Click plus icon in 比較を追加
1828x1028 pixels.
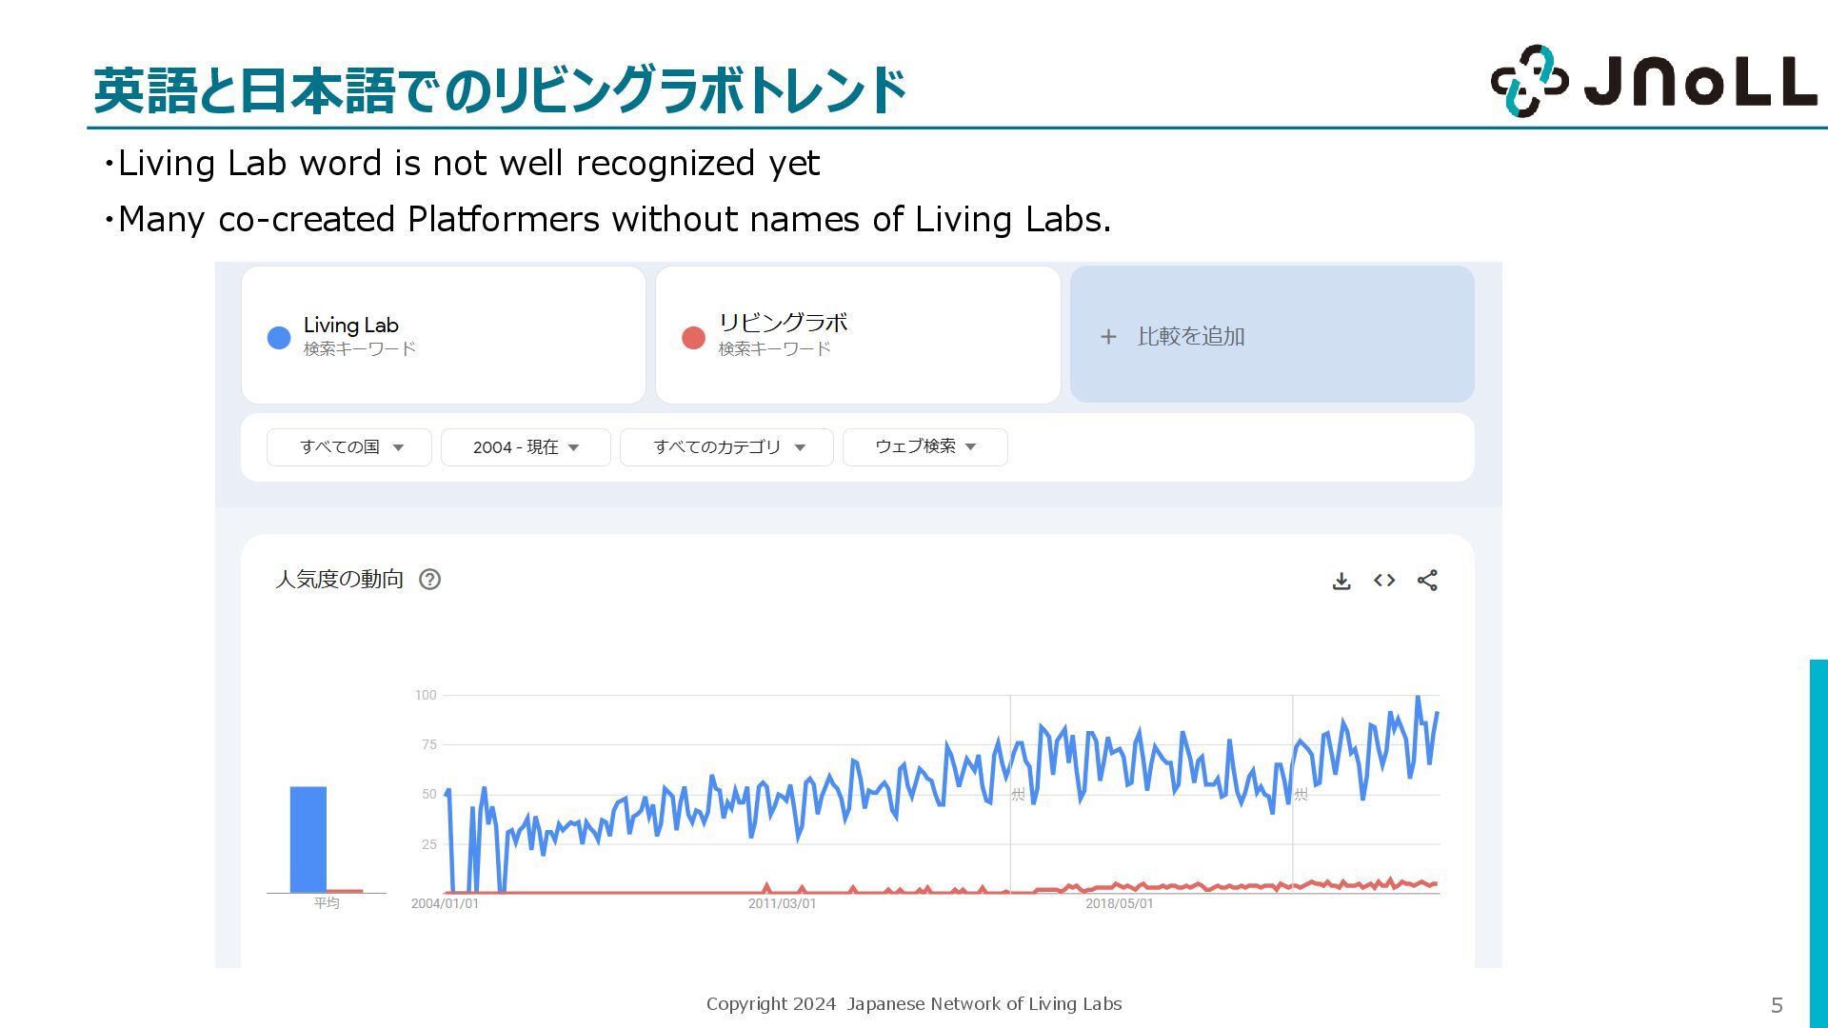tap(1108, 337)
